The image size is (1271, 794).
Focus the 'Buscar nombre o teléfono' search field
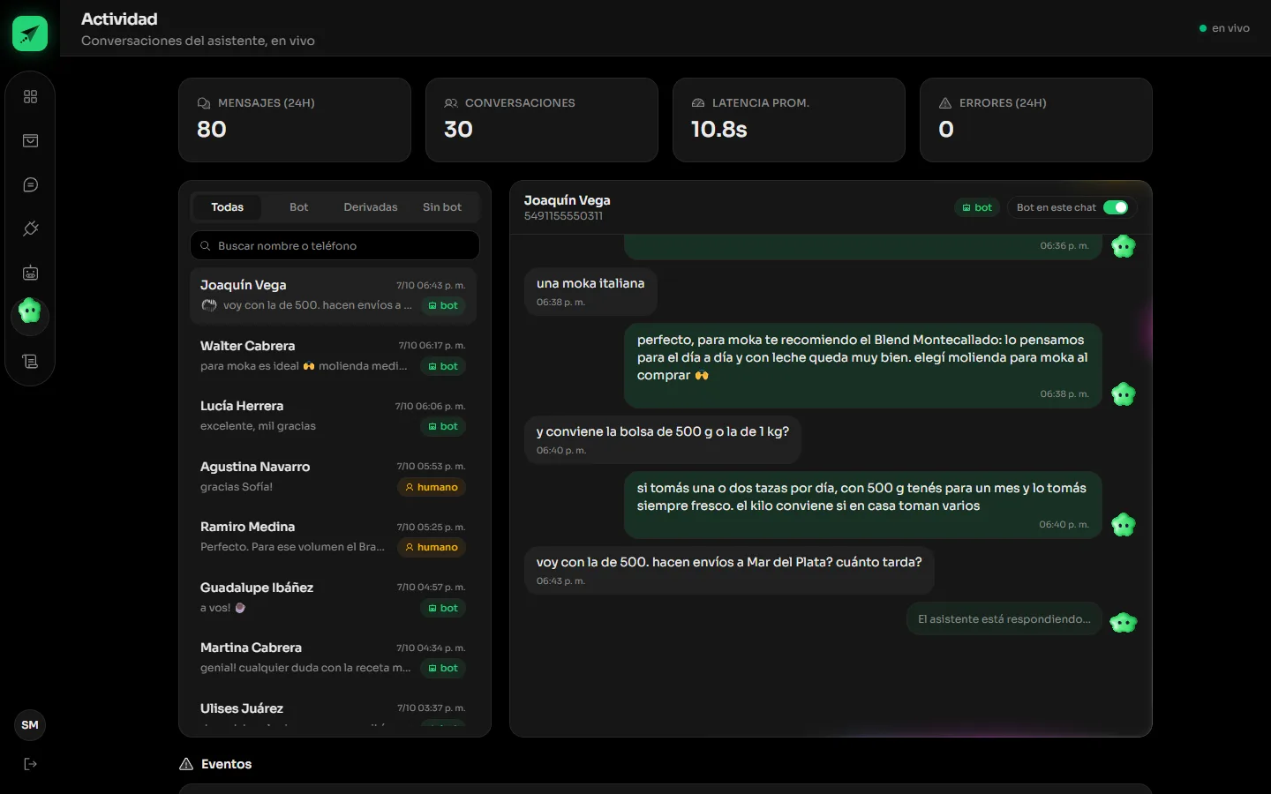pos(335,246)
